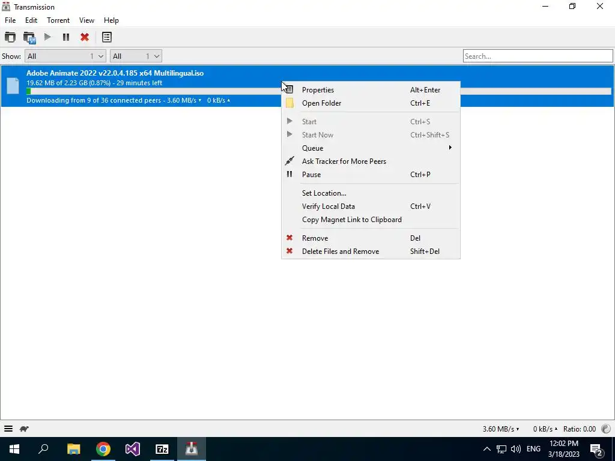Open taskbar search magnifier
This screenshot has width=615, height=461.
[43, 449]
